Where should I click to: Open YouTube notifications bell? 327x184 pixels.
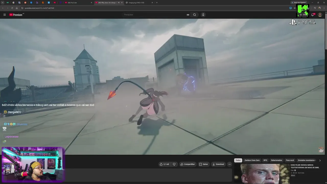313,15
